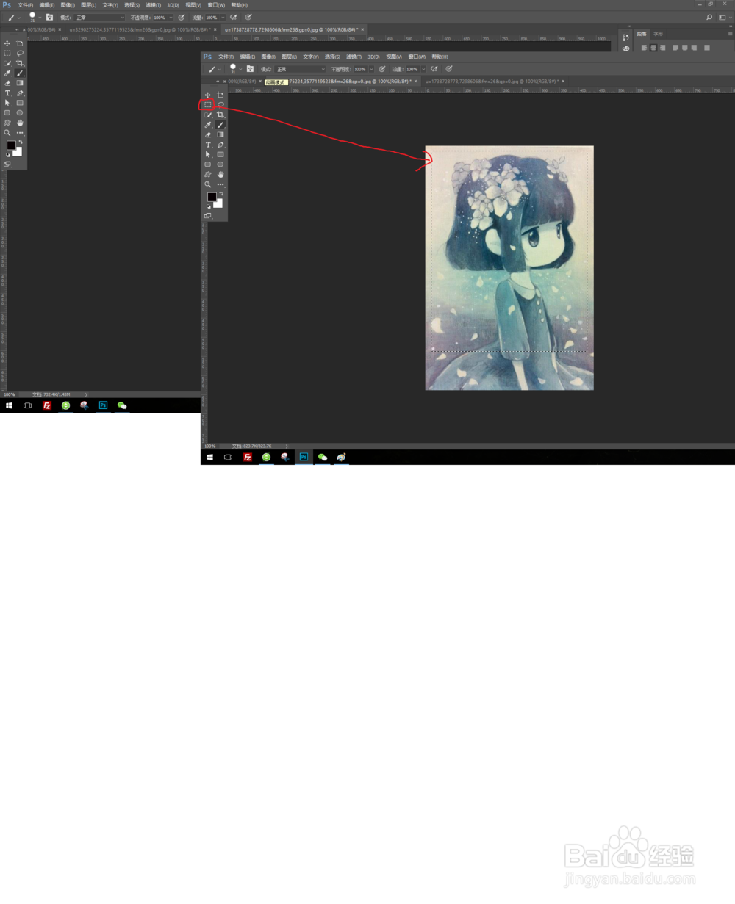The image size is (735, 904).
Task: Select Eraser tool in front Photoshop window
Action: [208, 134]
